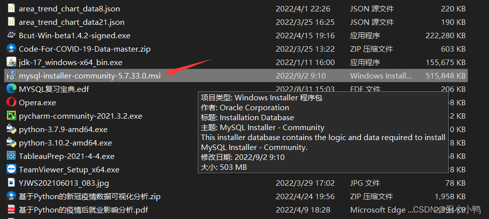Click the area_trend_chart_data21.json file icon
Viewport: 489px width, 219px height.
(x=11, y=22)
